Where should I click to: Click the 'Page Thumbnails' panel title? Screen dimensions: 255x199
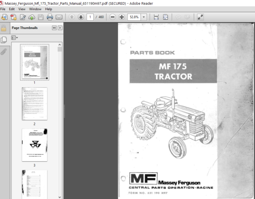[x=25, y=28]
